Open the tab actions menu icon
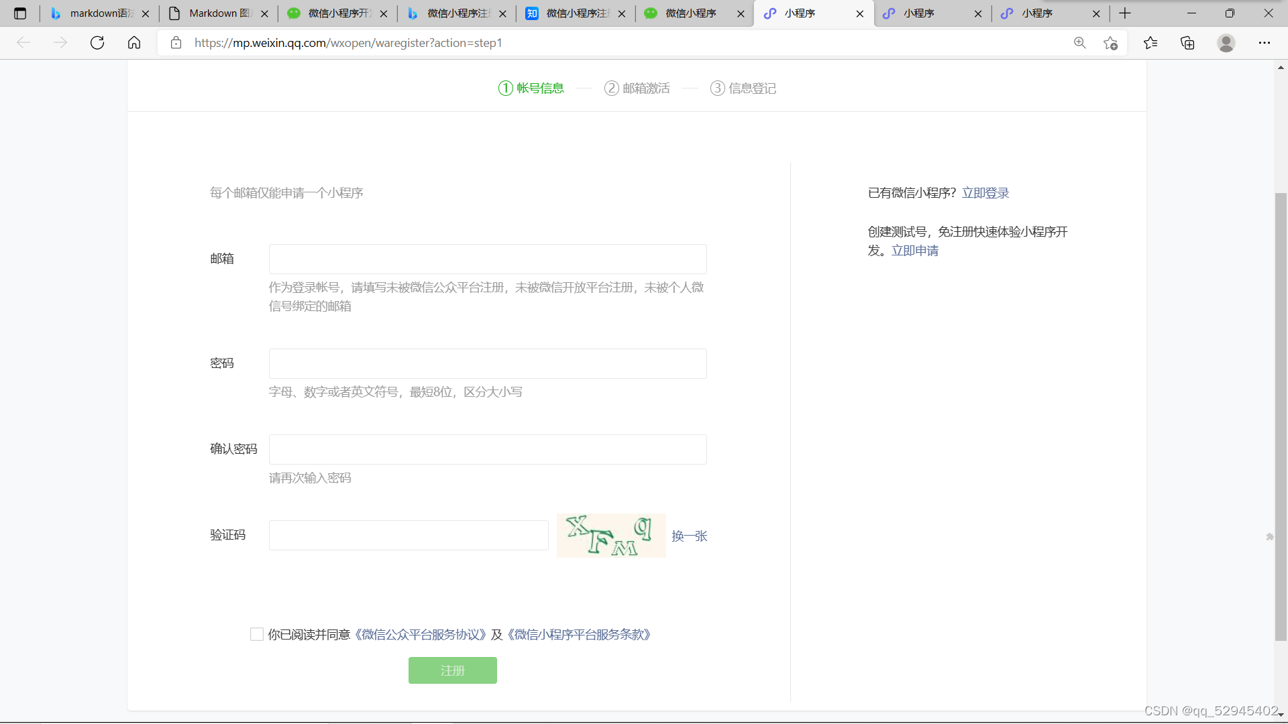 [20, 13]
